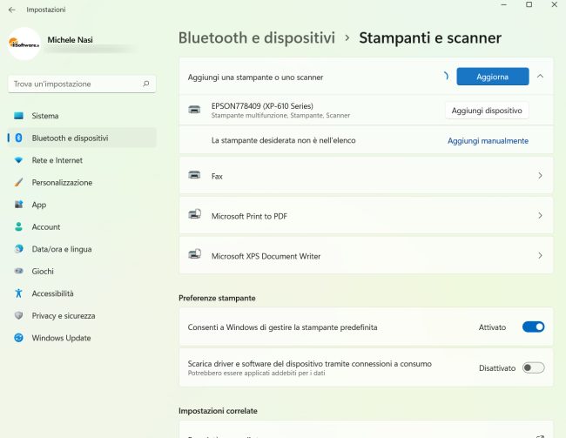This screenshot has width=566, height=438.
Task: Click Aggiungi dispositivo for the EPSON printer
Action: tap(487, 110)
